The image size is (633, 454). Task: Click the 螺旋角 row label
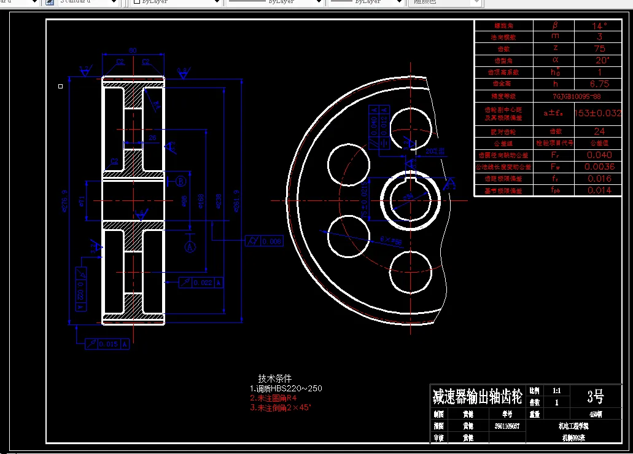pos(504,25)
